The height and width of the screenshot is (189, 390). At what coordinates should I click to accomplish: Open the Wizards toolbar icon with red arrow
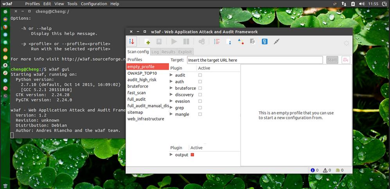[132, 41]
